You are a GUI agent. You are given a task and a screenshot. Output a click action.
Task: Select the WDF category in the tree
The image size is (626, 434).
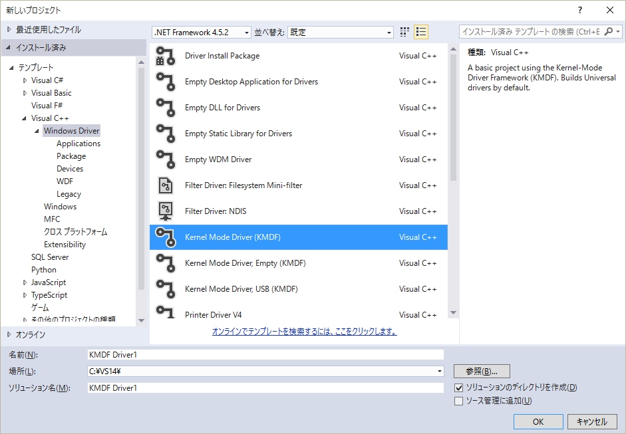[65, 181]
